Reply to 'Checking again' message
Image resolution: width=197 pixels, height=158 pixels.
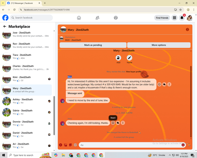(x=118, y=123)
